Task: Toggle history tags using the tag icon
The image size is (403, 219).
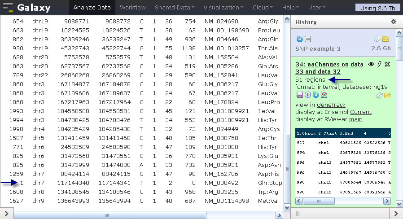Action: pos(377,39)
